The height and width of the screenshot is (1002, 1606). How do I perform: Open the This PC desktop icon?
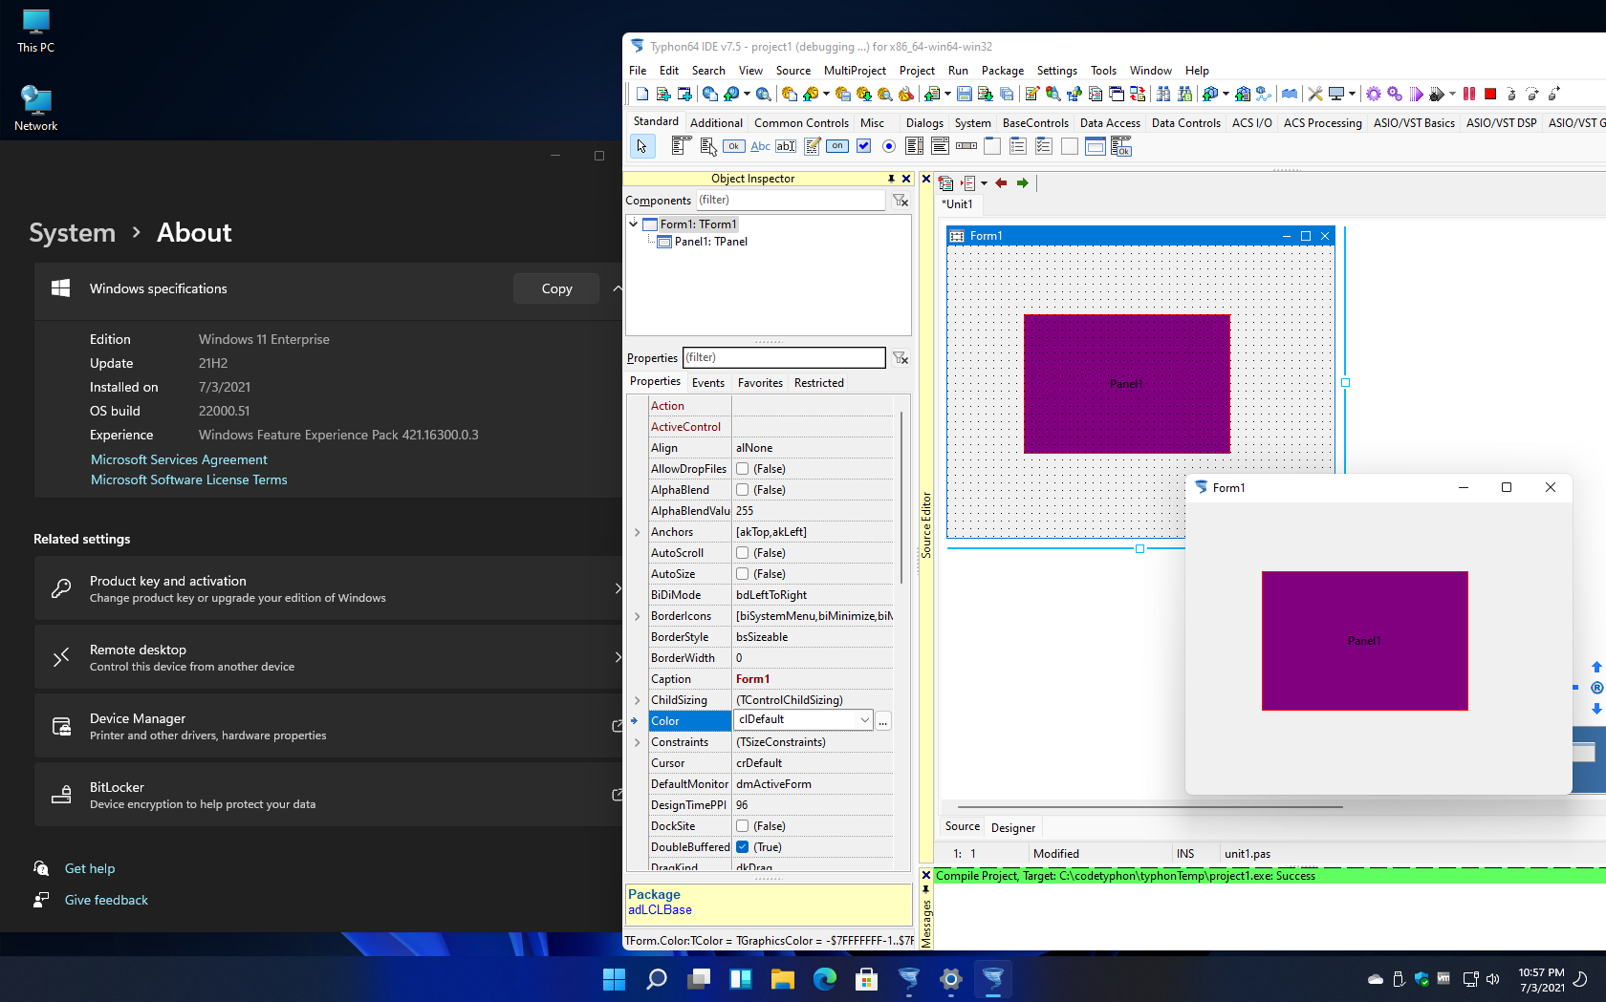pyautogui.click(x=36, y=32)
